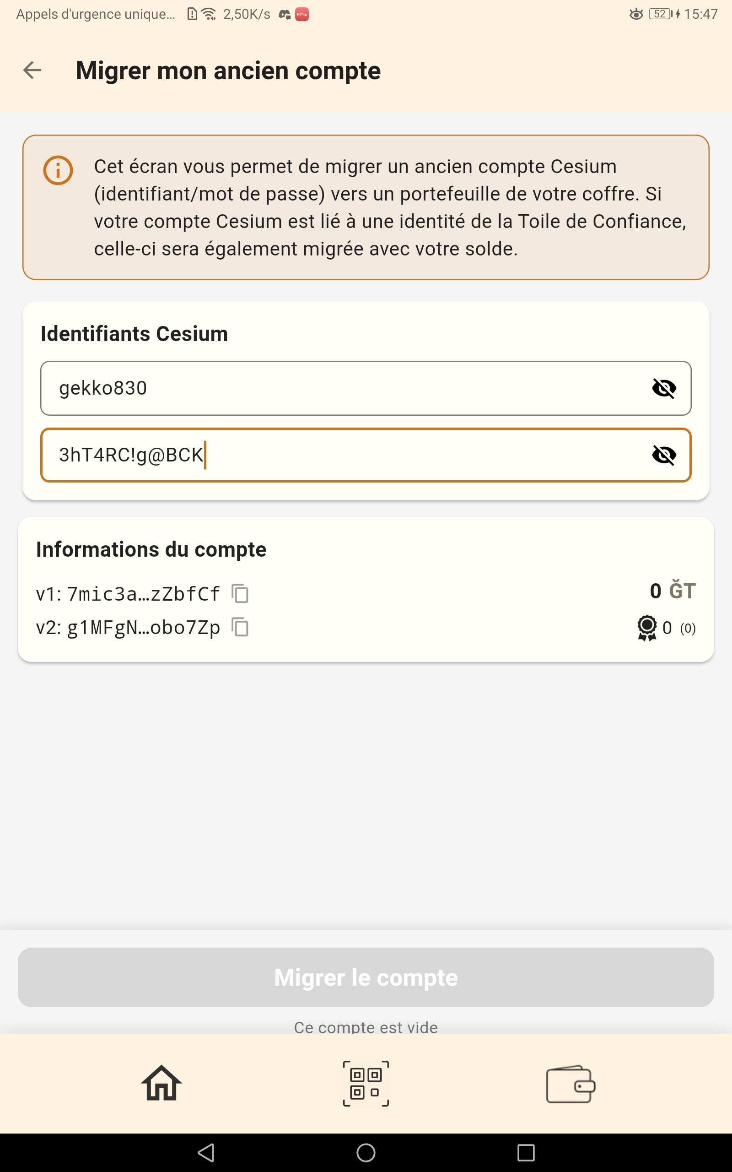Viewport: 732px width, 1172px height.
Task: Focus the Cesium identifier input field
Action: point(339,388)
